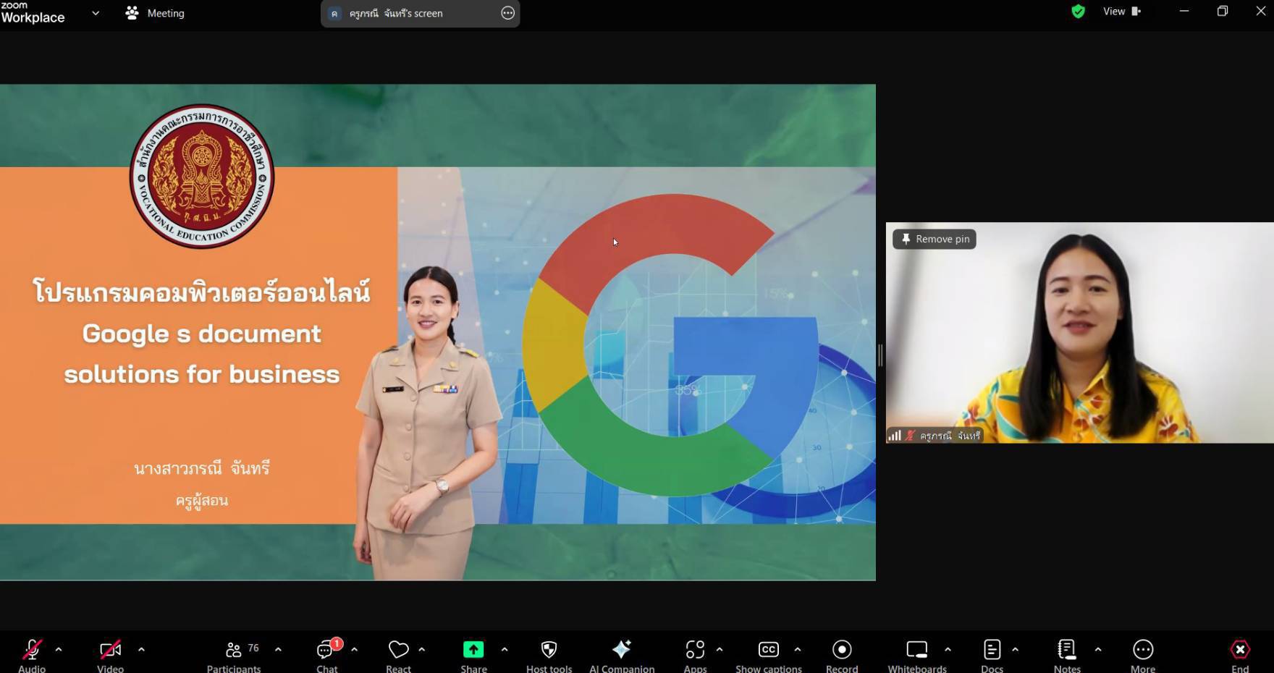Open screen share options ellipsis in top bar
The image size is (1274, 673).
508,13
